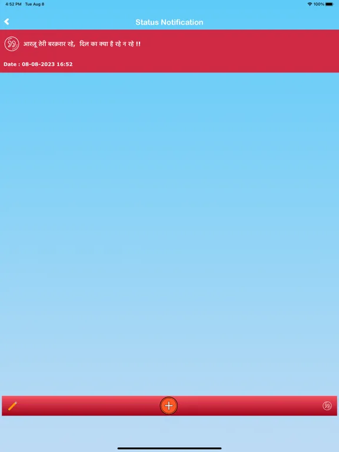Image resolution: width=339 pixels, height=452 pixels.
Task: Add a new status with the plus button
Action: [x=169, y=406]
